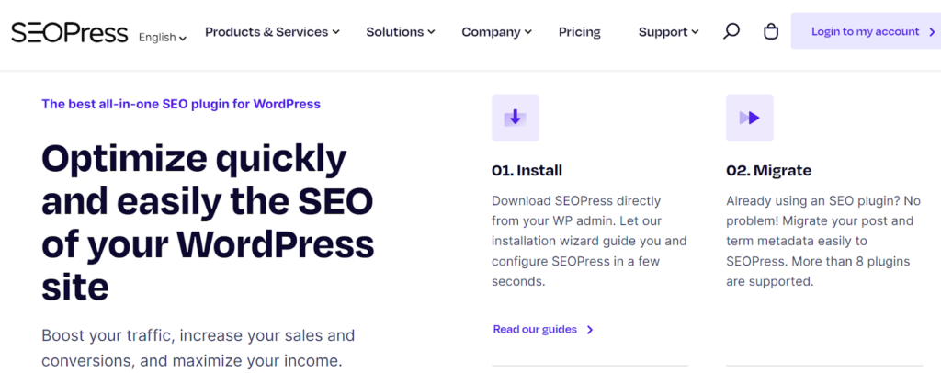The image size is (941, 373).
Task: Open the Read our guides link
Action: (535, 330)
